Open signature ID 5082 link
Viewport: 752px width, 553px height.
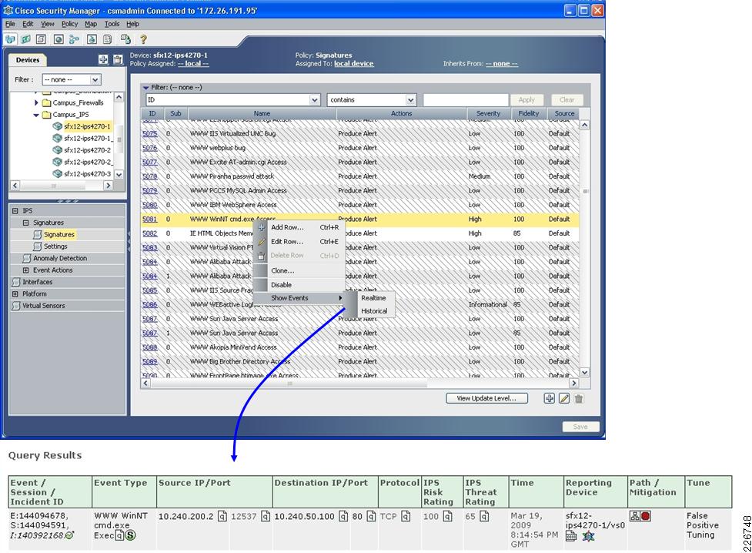(x=149, y=233)
